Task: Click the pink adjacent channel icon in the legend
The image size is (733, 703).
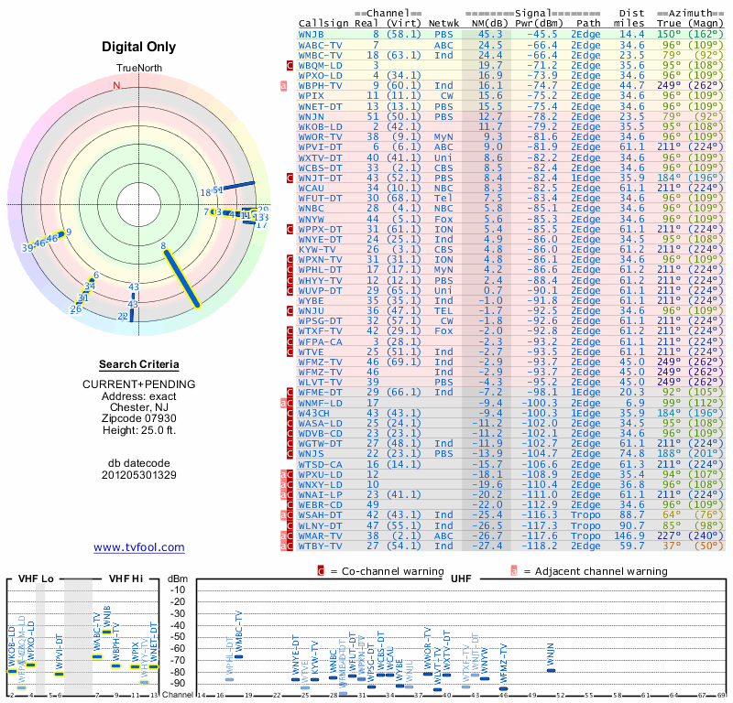Action: coord(514,570)
